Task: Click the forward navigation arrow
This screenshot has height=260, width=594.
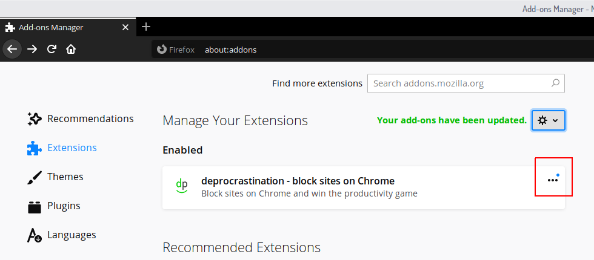Action: click(32, 49)
